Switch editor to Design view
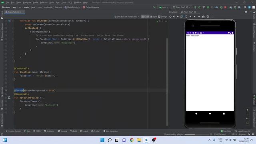The image size is (256, 144). [x=163, y=17]
